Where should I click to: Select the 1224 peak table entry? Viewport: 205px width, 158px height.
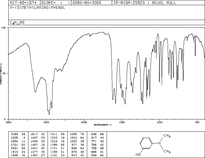[57, 141]
